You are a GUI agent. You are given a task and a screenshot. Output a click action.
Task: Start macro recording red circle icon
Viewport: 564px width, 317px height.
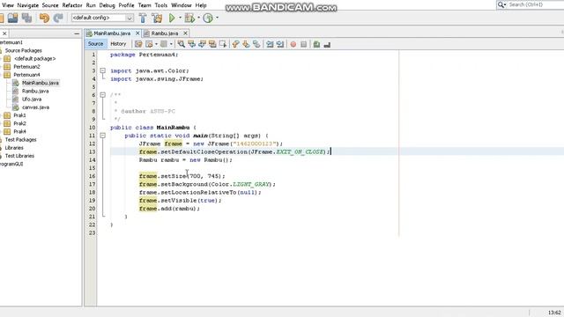tap(293, 44)
